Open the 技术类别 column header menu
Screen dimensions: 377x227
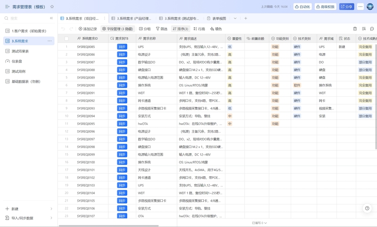point(304,39)
